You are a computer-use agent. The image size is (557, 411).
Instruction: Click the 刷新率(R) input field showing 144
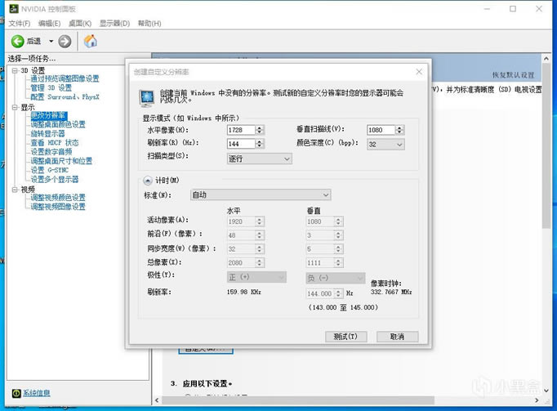tap(241, 144)
